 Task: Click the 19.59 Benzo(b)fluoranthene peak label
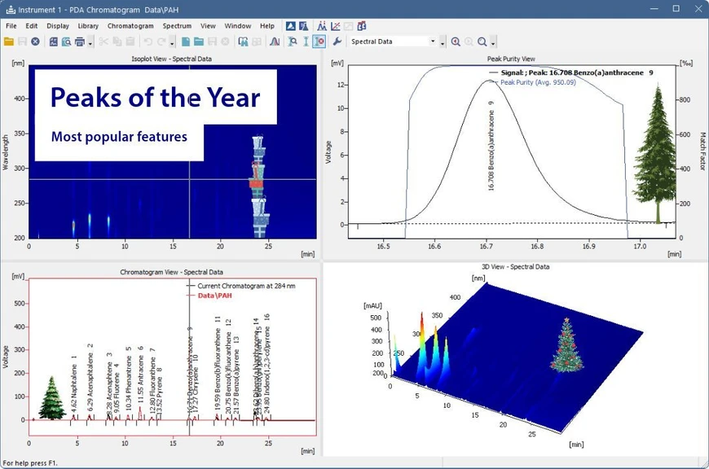click(x=218, y=364)
